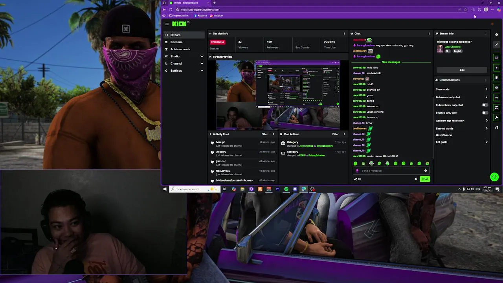Send message with the Chat button

pyautogui.click(x=425, y=179)
